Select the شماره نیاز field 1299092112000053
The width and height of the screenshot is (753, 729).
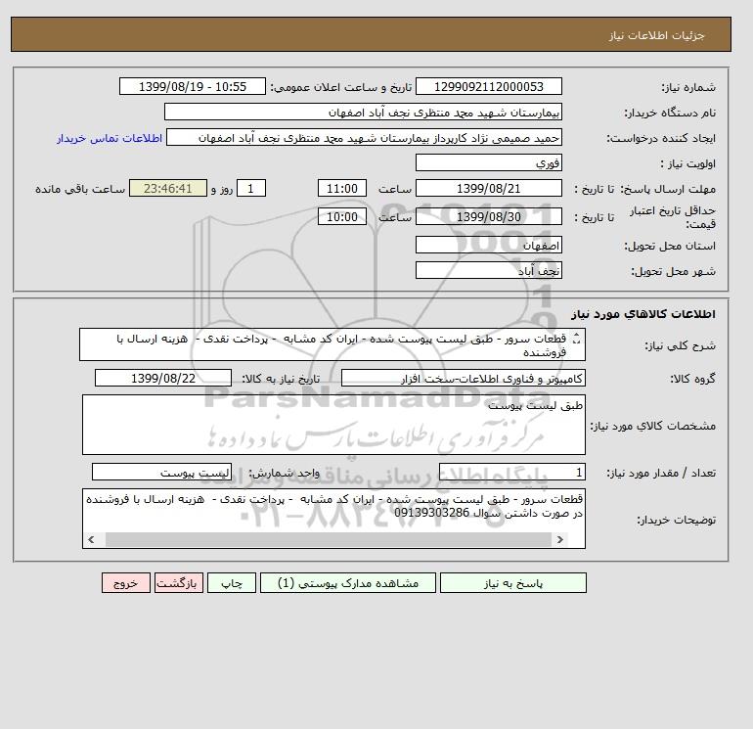click(488, 86)
